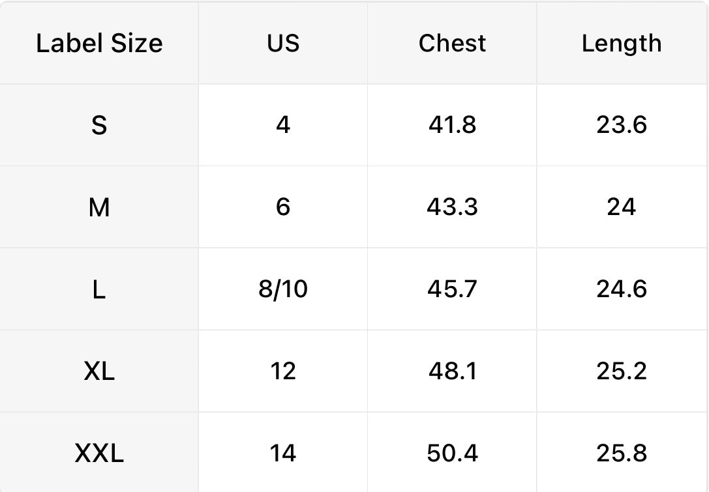This screenshot has width=709, height=492.
Task: Click the S label size cell
Action: click(99, 124)
